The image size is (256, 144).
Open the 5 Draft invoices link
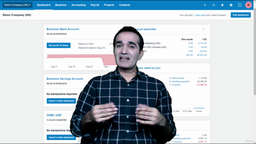176,78
